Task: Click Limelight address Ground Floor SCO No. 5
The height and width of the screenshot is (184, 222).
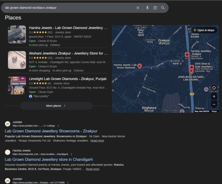Action: pos(68,88)
